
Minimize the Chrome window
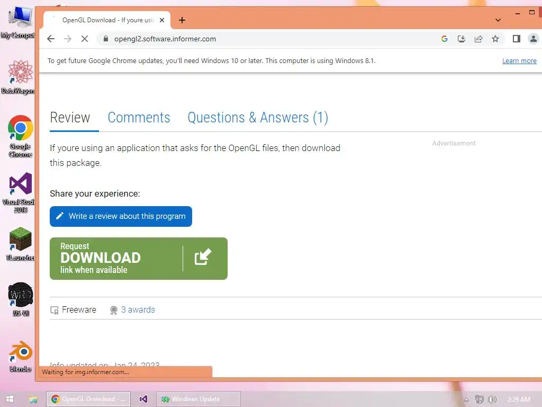coord(518,13)
